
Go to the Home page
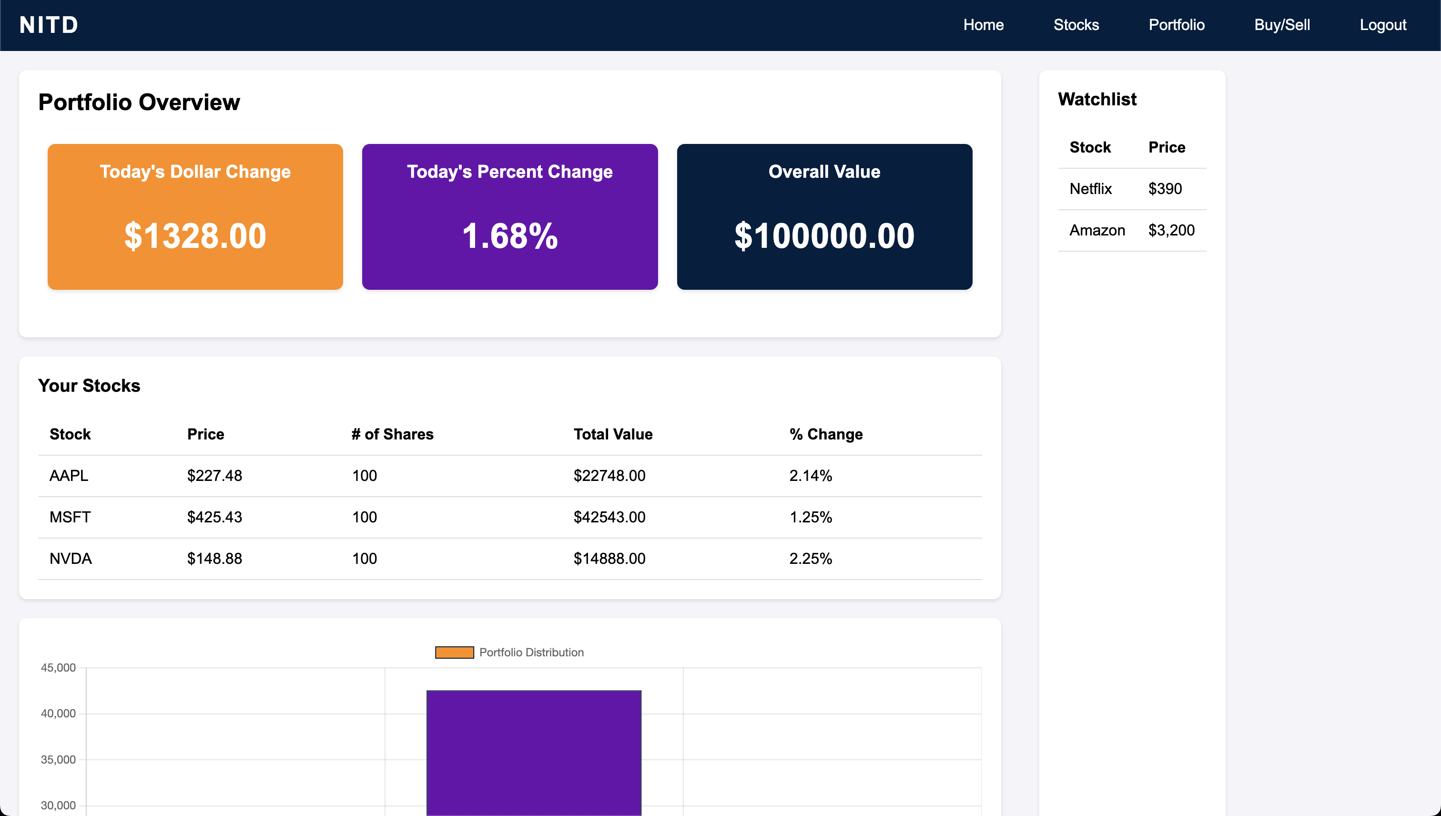(x=983, y=25)
